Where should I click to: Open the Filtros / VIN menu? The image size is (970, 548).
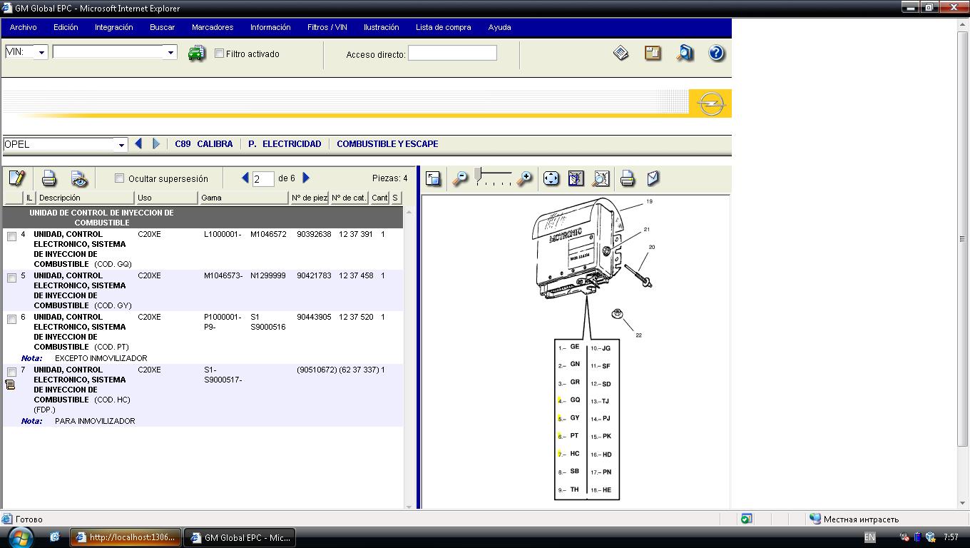click(327, 27)
